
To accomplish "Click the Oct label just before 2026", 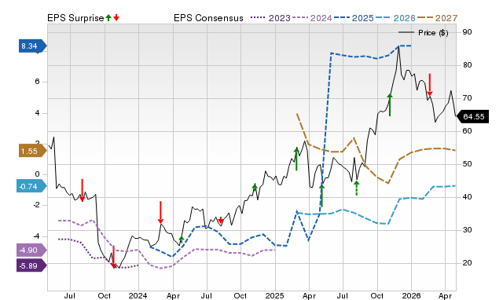I will point(377,296).
